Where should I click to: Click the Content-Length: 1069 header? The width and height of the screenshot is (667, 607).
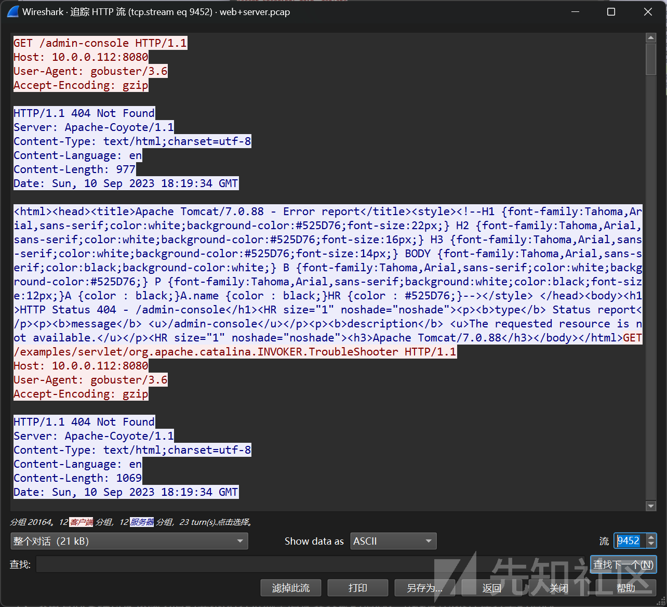[77, 478]
